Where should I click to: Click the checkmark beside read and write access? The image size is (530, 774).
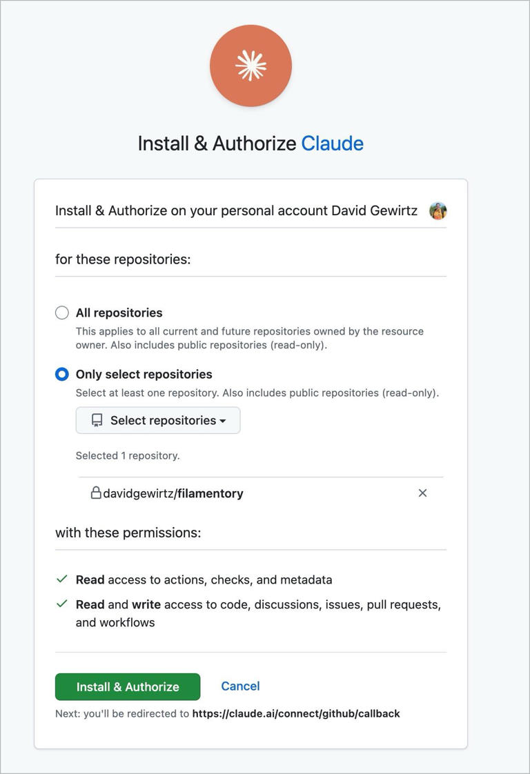(62, 604)
